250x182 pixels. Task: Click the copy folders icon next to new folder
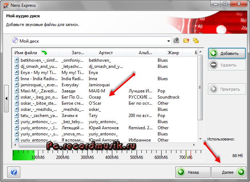coord(196,40)
